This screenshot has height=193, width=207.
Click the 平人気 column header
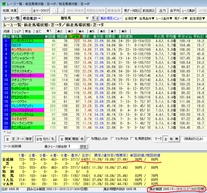[x=159, y=37]
